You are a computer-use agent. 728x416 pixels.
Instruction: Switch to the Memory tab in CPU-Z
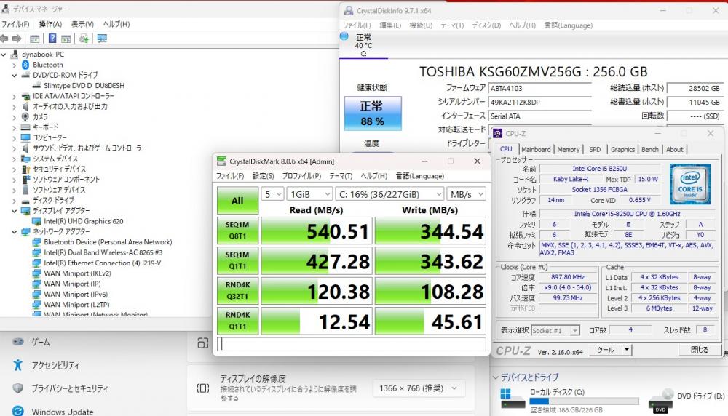(568, 149)
